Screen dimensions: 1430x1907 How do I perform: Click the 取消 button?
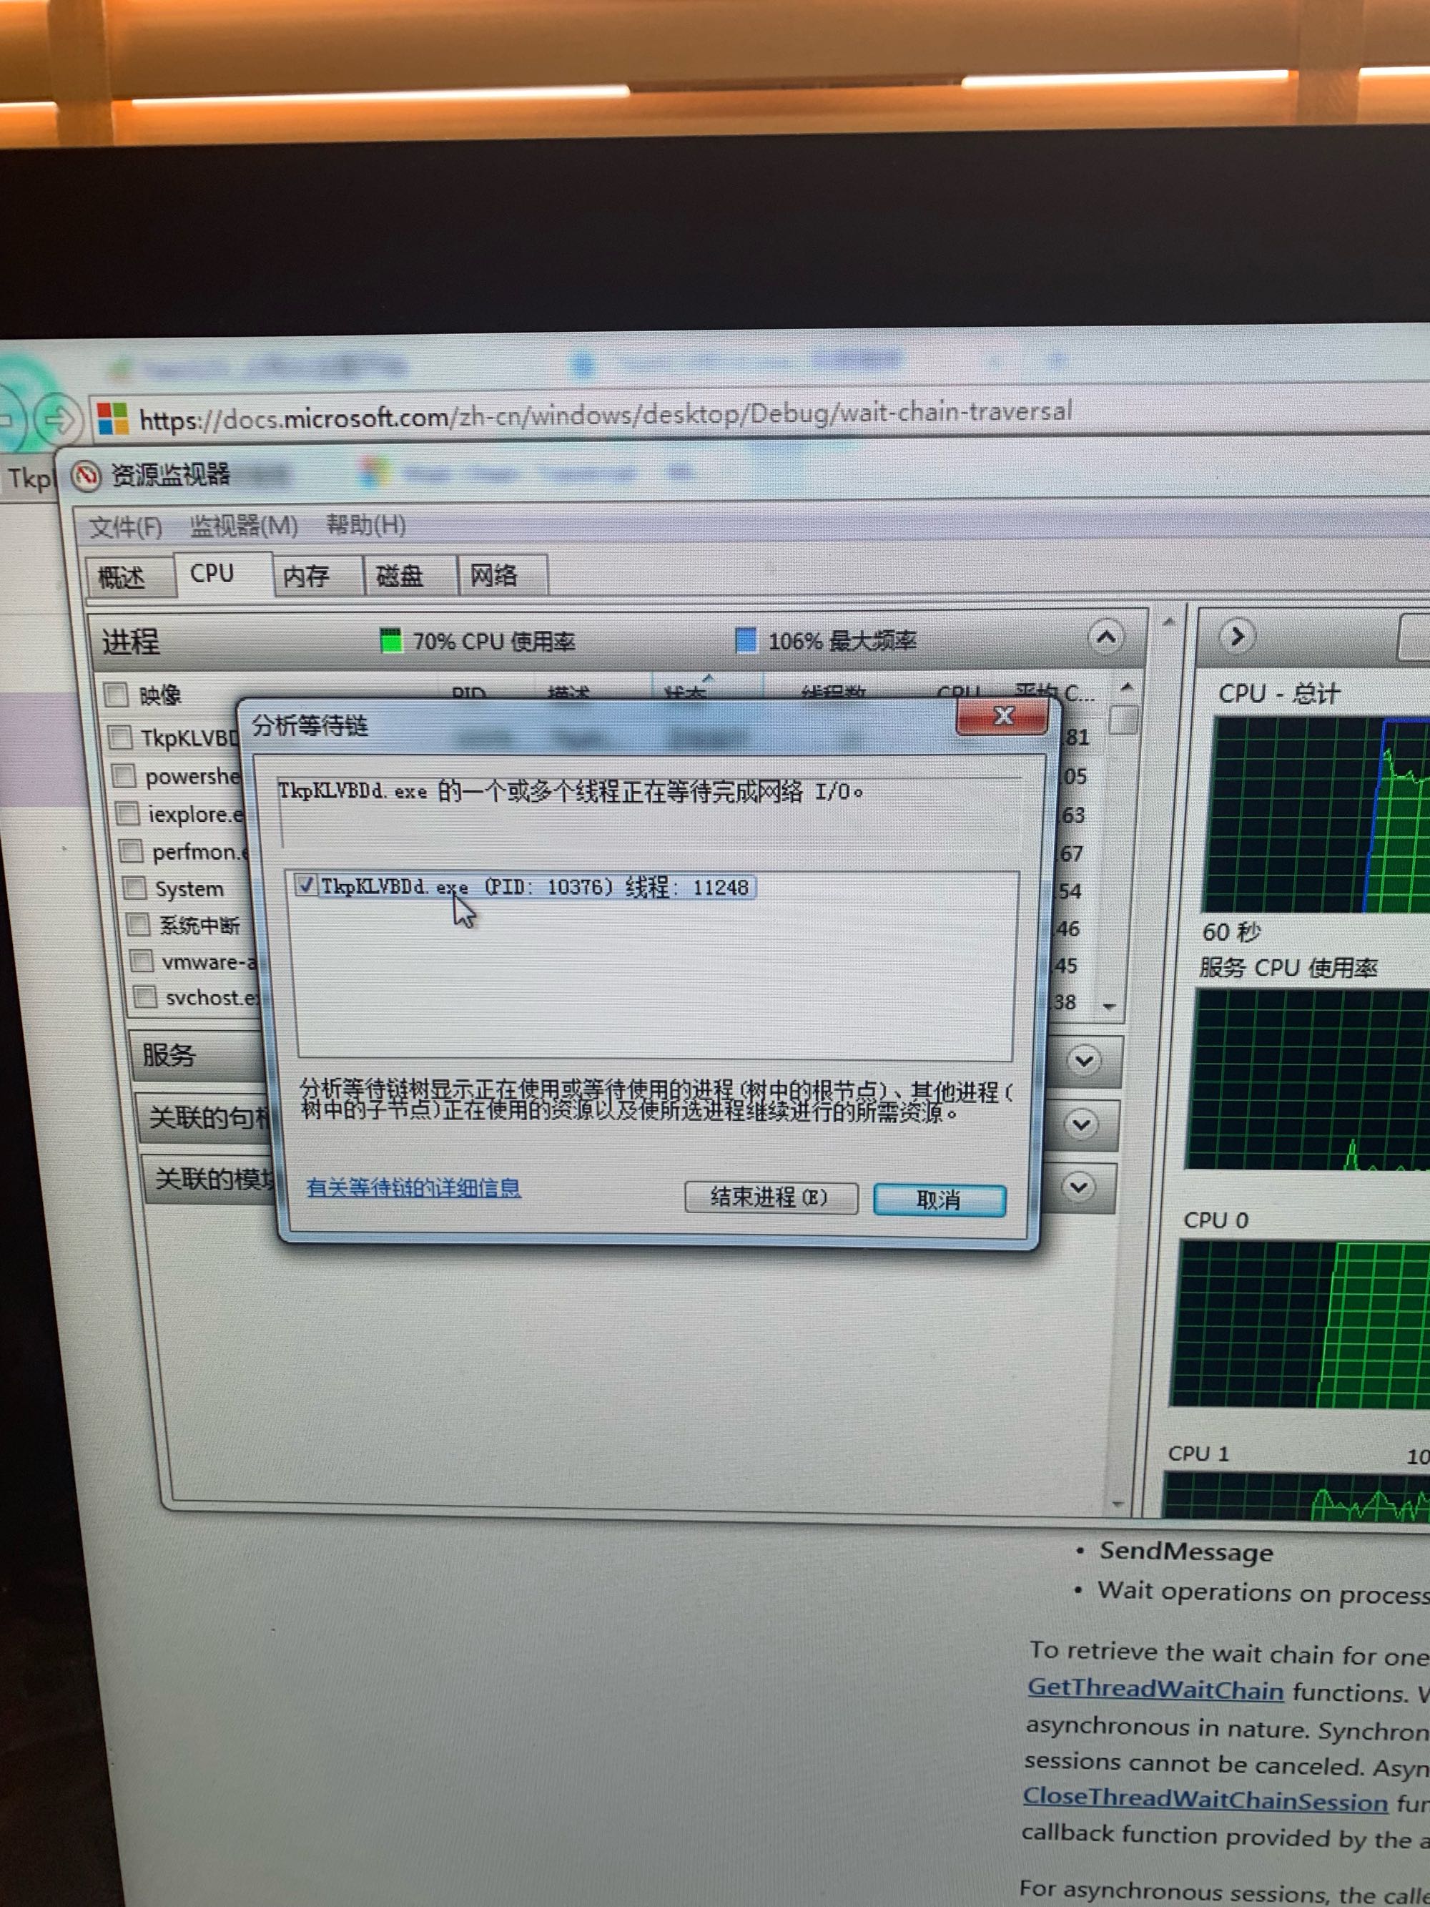(x=939, y=1200)
